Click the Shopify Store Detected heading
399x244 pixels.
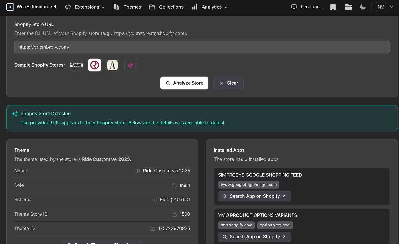pyautogui.click(x=46, y=113)
